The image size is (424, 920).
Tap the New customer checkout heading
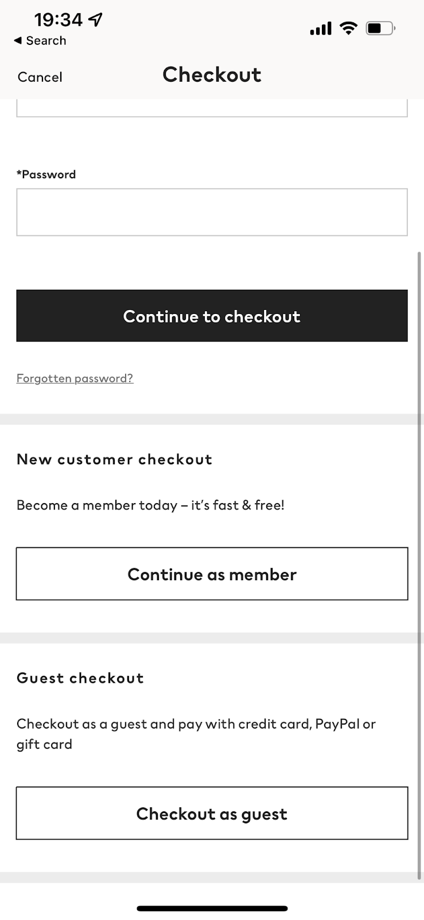(x=114, y=459)
